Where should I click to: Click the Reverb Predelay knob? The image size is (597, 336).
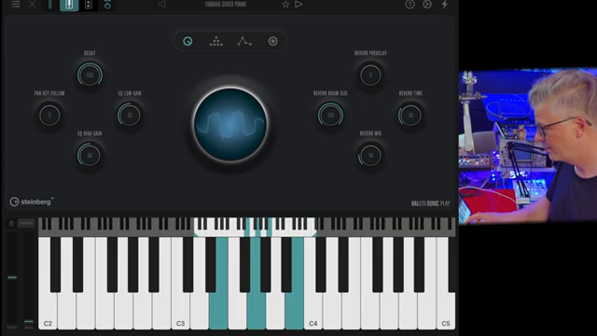370,75
